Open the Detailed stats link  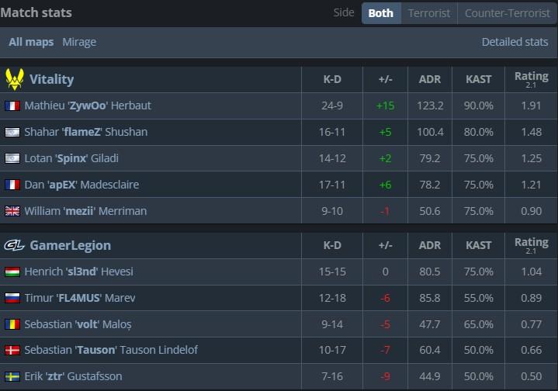click(x=515, y=42)
